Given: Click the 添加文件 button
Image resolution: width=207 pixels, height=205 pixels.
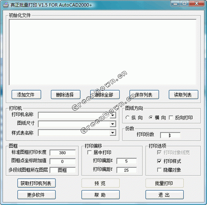Looking at the screenshot, I should 26,95.
